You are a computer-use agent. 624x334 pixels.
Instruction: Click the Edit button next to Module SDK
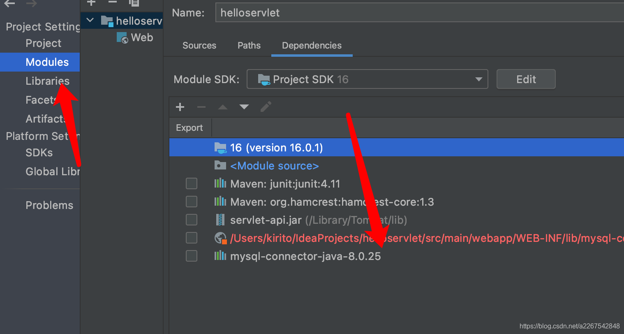526,79
